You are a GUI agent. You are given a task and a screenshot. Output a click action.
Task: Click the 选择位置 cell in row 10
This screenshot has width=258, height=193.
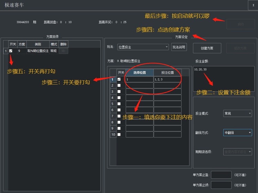point(140,135)
